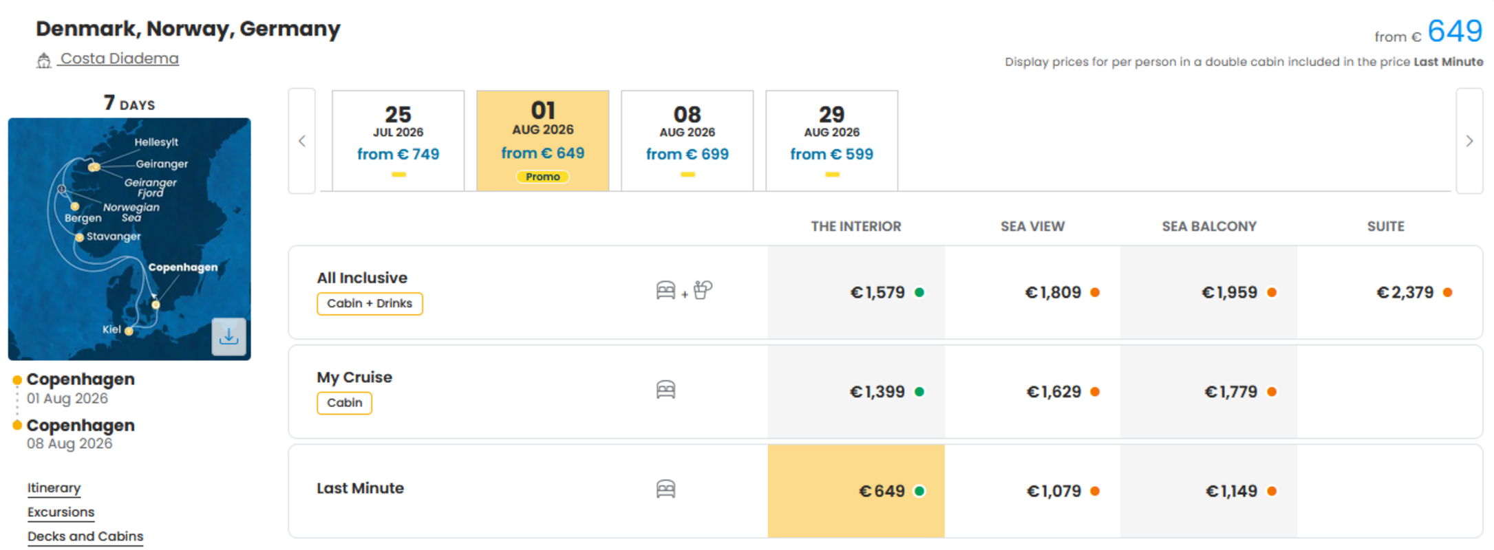This screenshot has height=550, width=1494.
Task: Show next departure dates with right arrow
Action: point(1469,141)
